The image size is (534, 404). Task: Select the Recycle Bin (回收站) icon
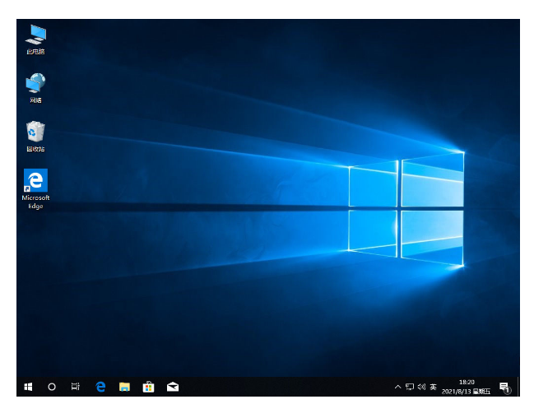[x=35, y=132]
